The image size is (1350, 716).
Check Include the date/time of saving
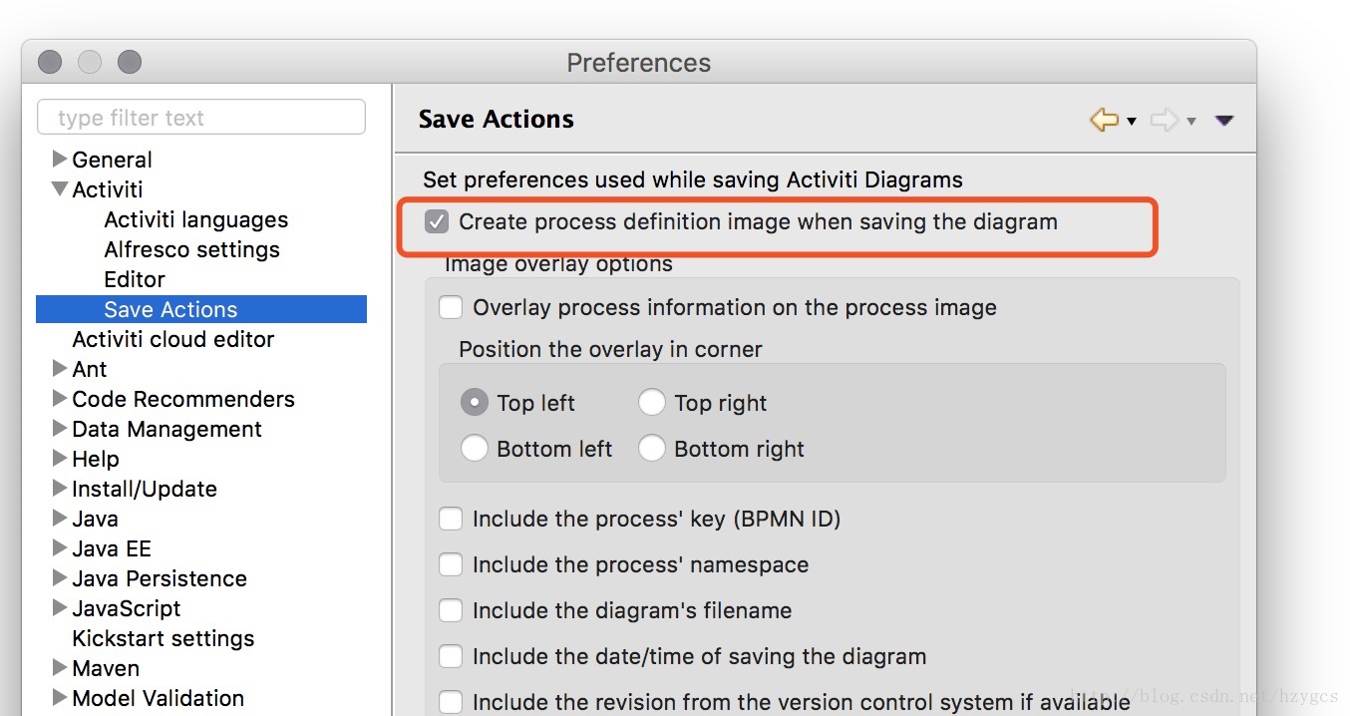click(x=451, y=656)
